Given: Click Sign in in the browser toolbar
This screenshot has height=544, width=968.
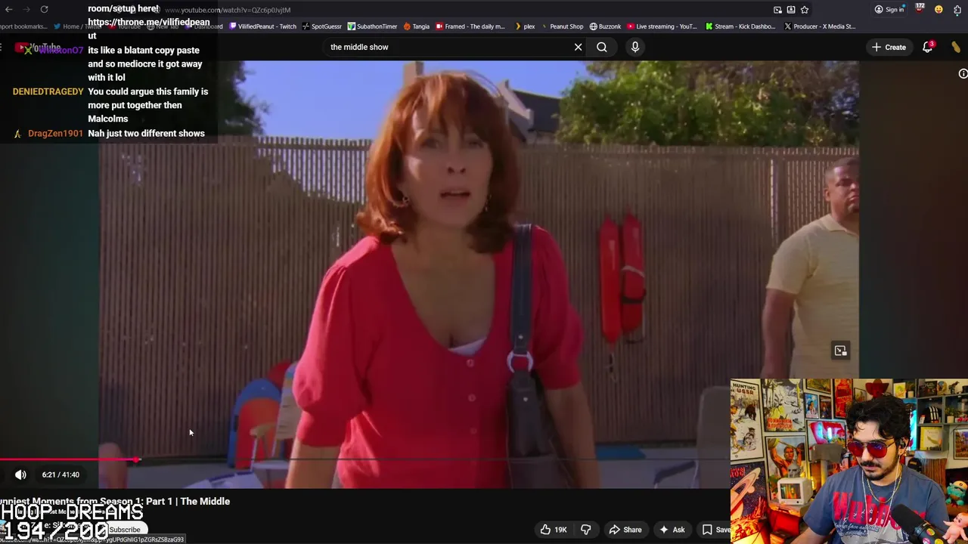Looking at the screenshot, I should pyautogui.click(x=889, y=10).
